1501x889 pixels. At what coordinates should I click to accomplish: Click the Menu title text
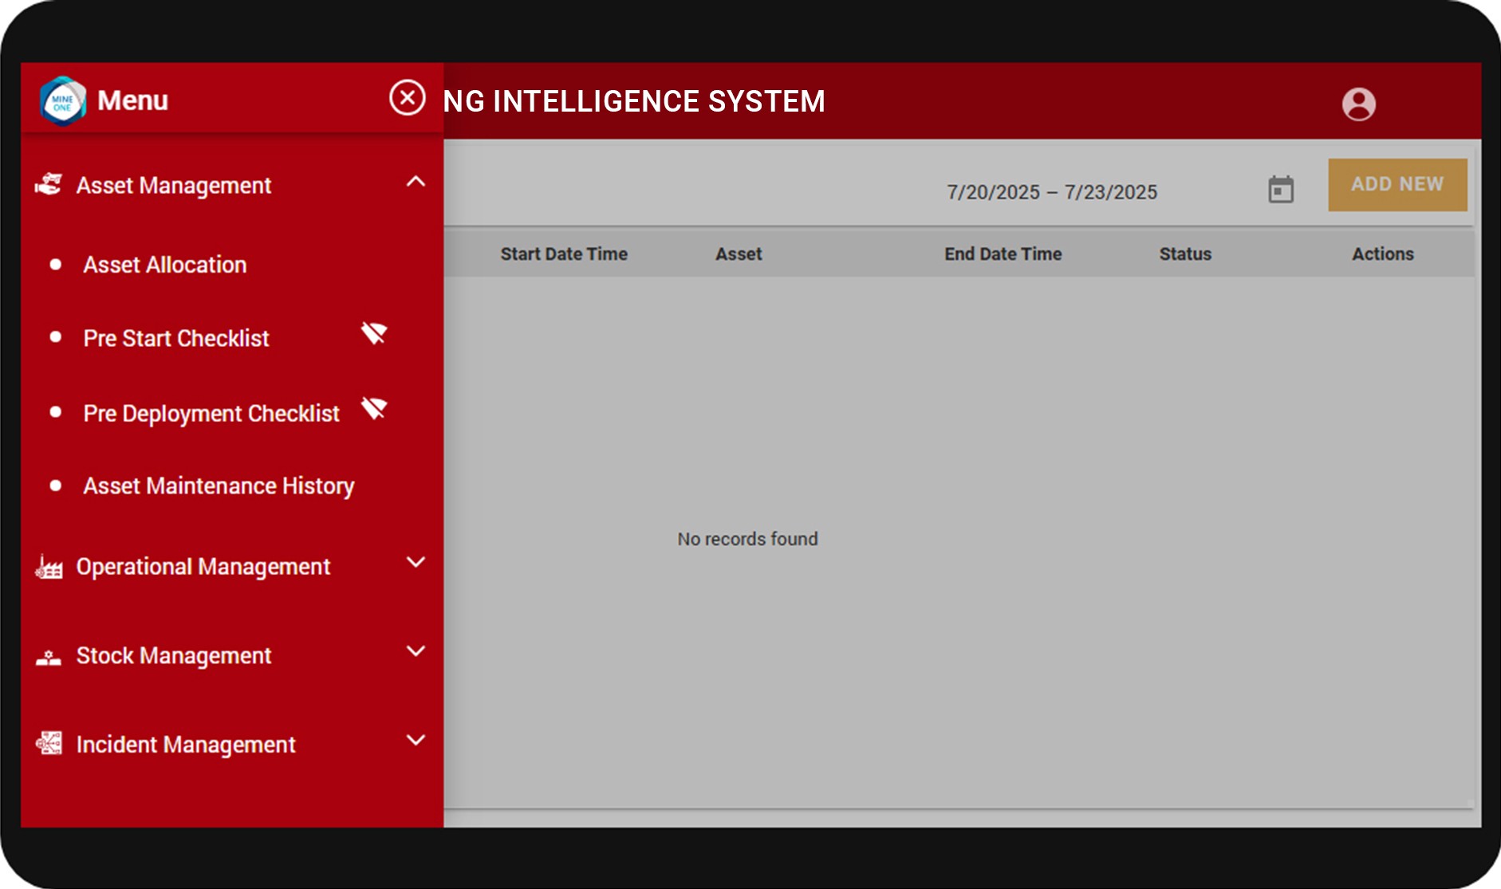[x=132, y=100]
